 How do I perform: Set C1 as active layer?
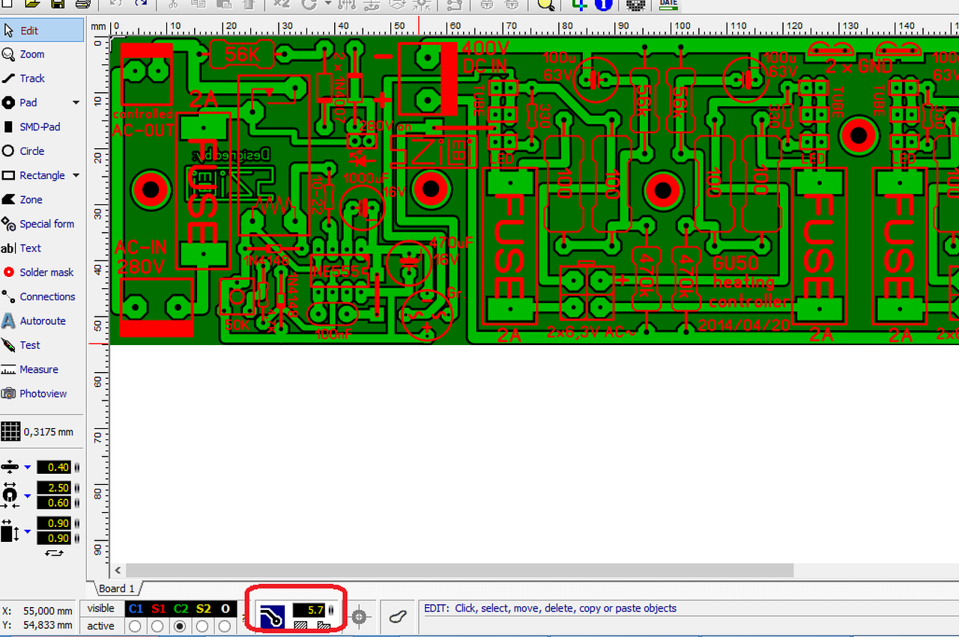click(x=135, y=626)
